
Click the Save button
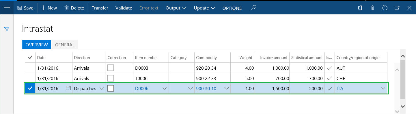point(25,8)
